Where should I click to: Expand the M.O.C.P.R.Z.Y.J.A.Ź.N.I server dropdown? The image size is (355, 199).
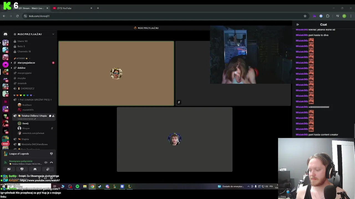click(53, 34)
